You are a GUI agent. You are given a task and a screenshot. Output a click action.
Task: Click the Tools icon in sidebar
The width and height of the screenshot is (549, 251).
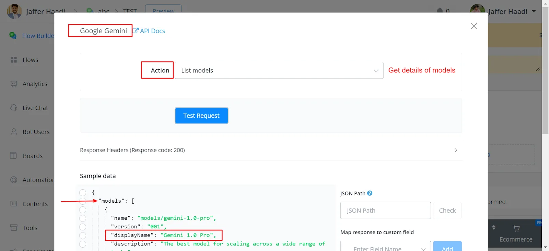tap(14, 228)
